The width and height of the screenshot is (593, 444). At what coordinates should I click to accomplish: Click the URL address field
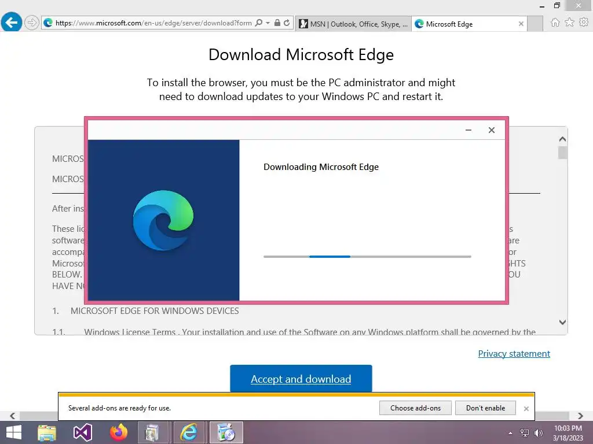(153, 23)
